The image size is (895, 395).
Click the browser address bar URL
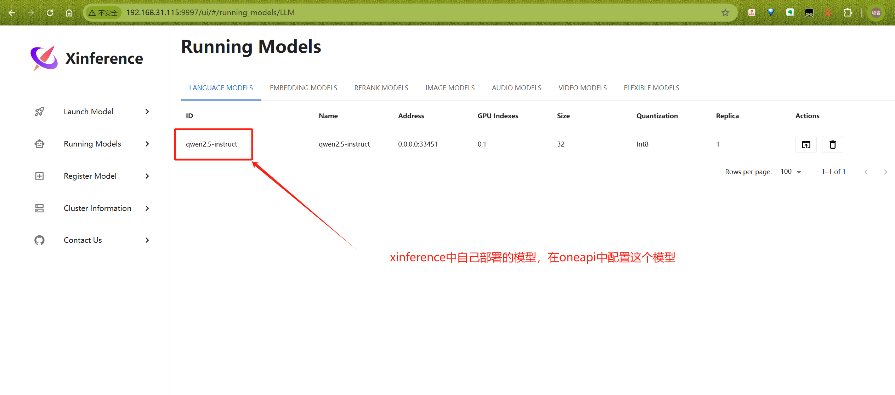coord(210,13)
